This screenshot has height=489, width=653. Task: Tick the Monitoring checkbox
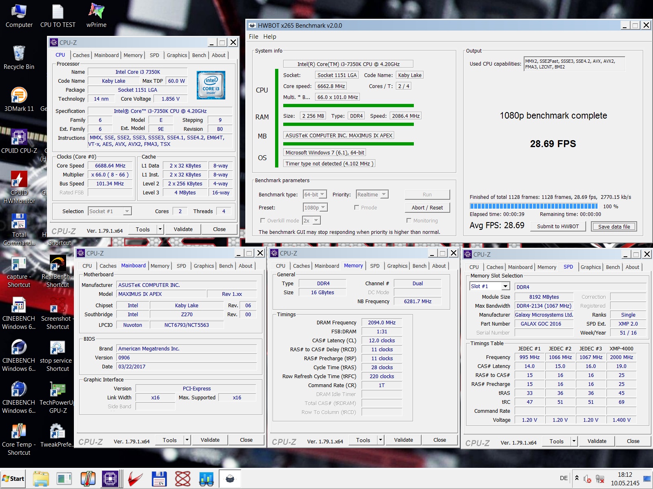click(x=409, y=220)
